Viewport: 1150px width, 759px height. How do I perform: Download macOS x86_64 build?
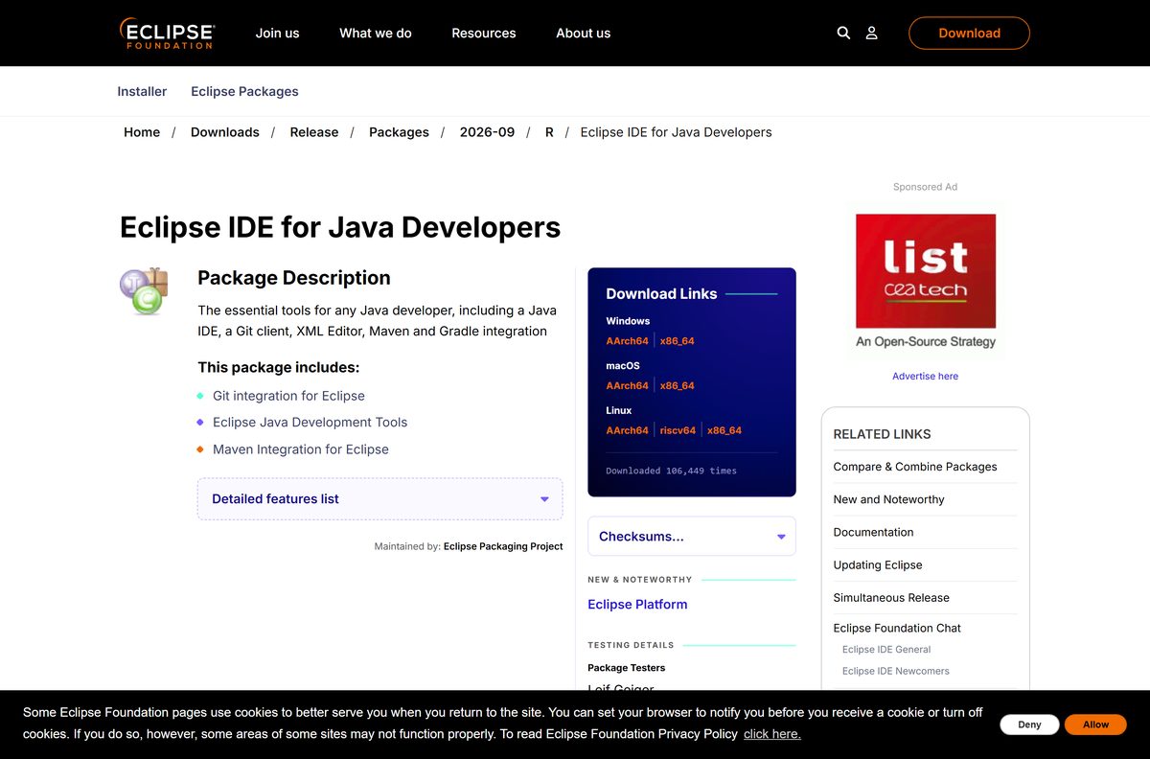tap(677, 385)
